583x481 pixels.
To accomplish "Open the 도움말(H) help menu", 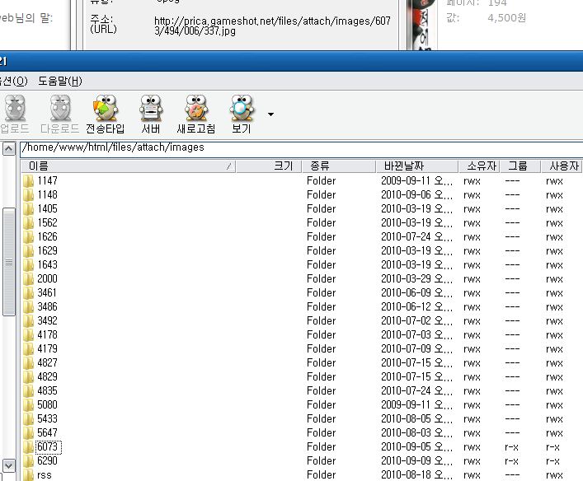I will pyautogui.click(x=60, y=81).
